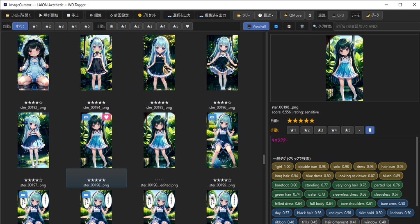The image size is (420, 224).
Task: Restore 前回設定 previous settings
Action: pos(119,15)
